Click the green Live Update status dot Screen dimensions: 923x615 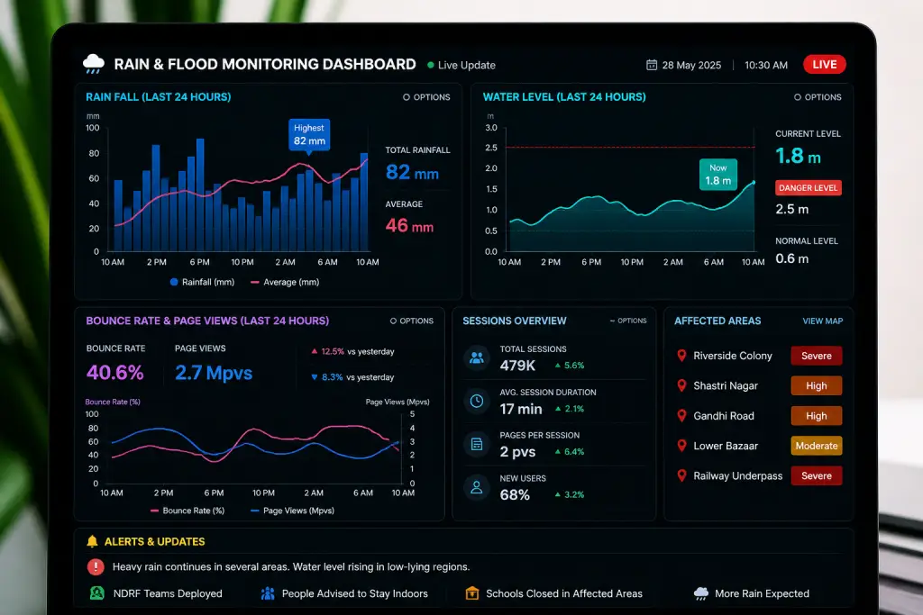pyautogui.click(x=431, y=65)
